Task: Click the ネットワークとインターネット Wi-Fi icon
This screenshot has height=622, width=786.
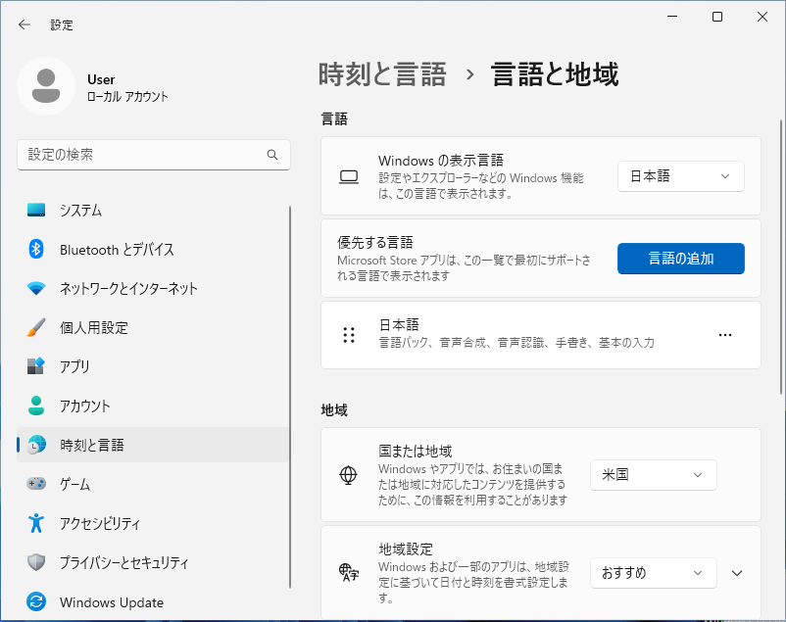Action: pos(36,288)
